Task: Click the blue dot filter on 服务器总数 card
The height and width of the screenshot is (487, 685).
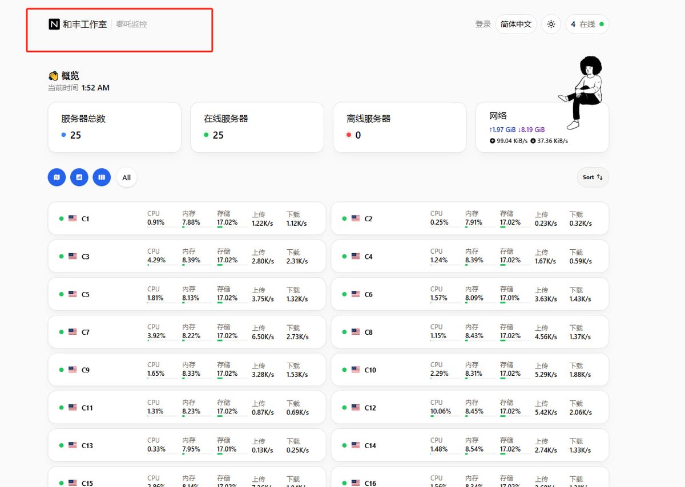Action: tap(63, 135)
